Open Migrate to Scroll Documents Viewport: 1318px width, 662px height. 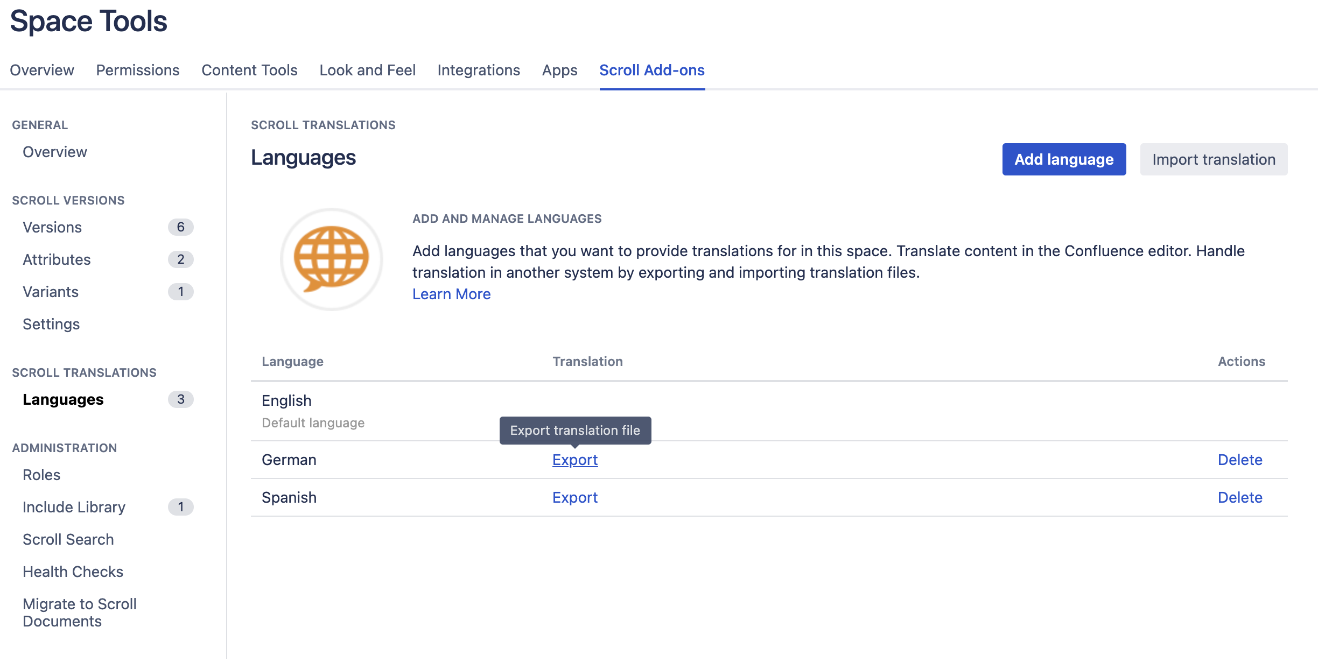79,612
